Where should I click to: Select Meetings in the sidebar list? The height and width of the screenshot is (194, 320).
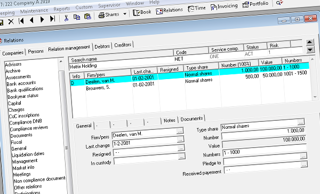tap(22, 174)
